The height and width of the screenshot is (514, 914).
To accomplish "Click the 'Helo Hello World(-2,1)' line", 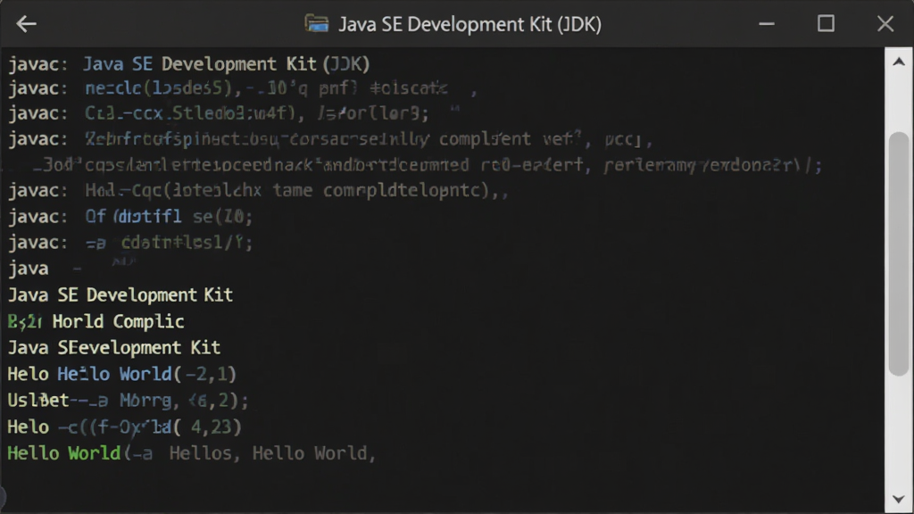I will 121,374.
